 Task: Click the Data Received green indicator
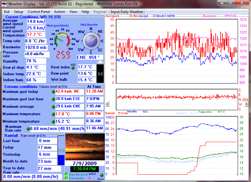tap(66, 175)
